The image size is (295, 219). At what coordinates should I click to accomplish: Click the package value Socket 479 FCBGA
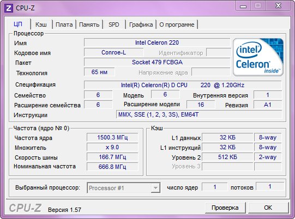point(157,62)
